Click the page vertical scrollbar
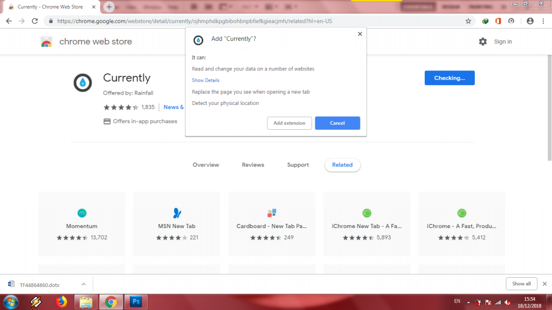552x310 pixels. click(549, 107)
